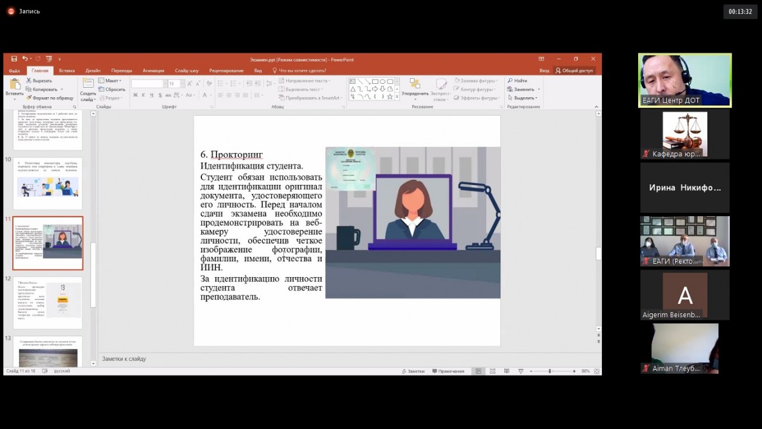Click the Упорядочить (Arrange) icon
Screen dimensions: 762x429
click(x=415, y=84)
